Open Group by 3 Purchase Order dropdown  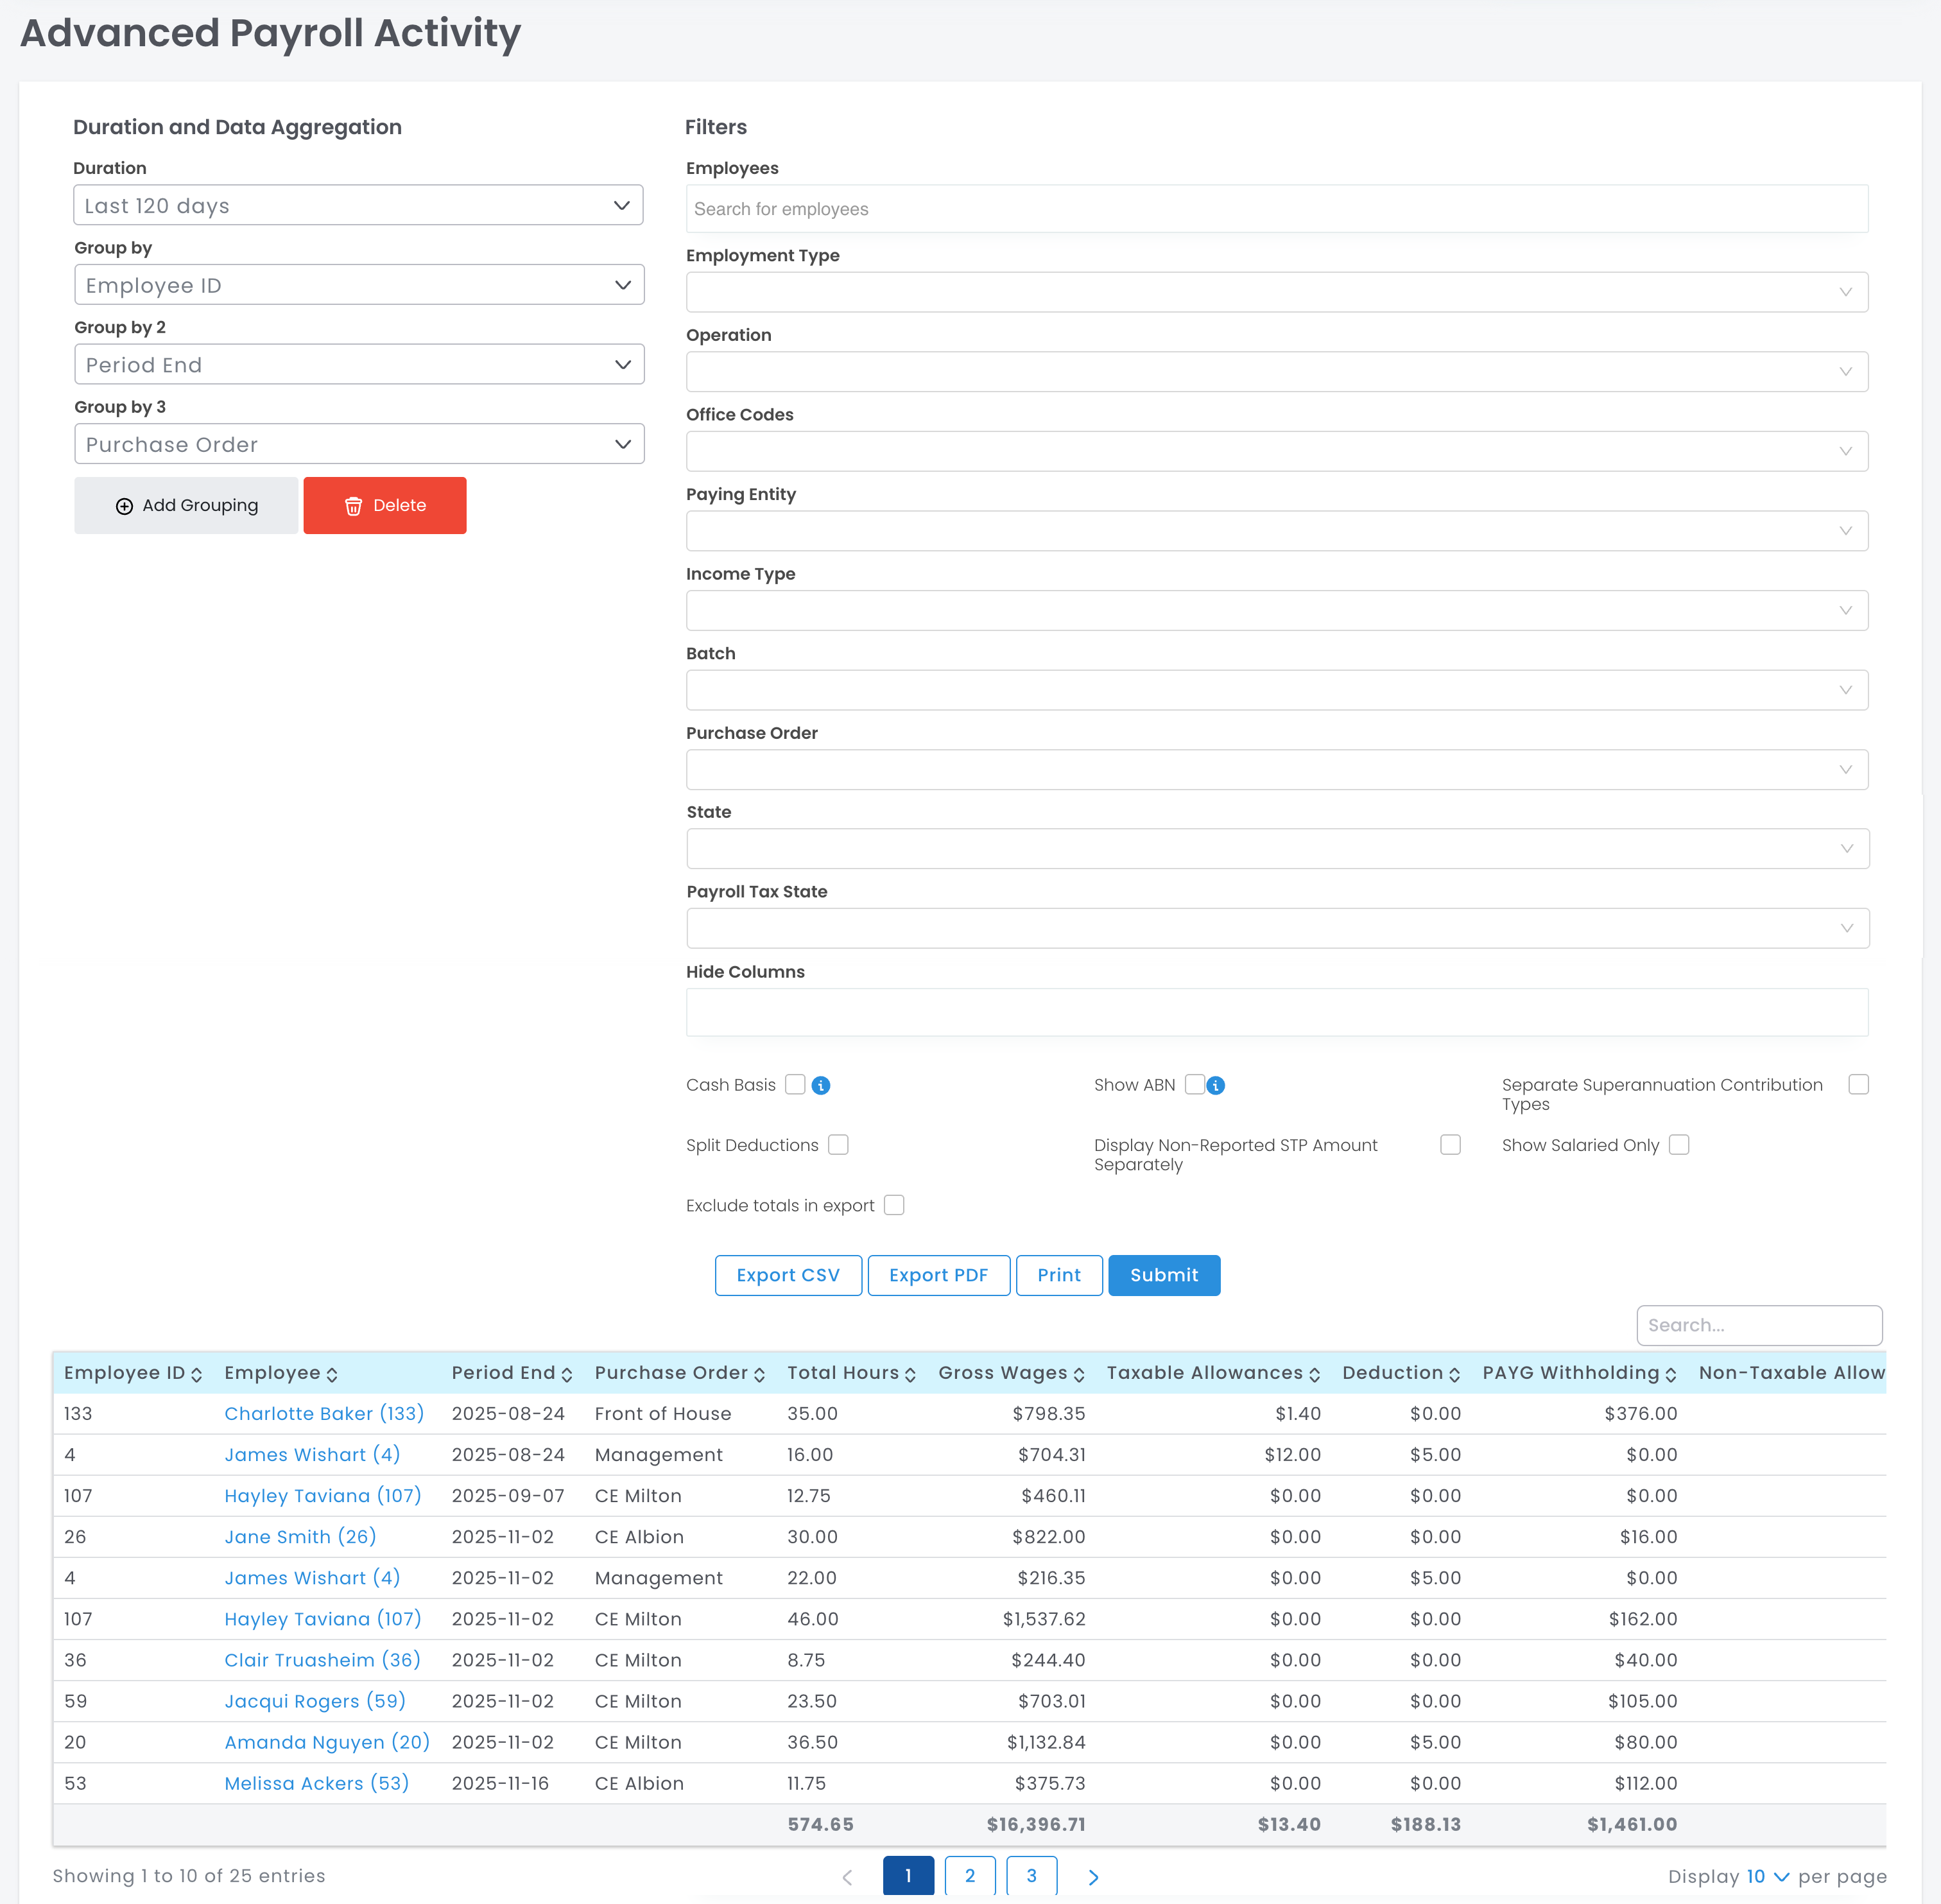point(358,444)
